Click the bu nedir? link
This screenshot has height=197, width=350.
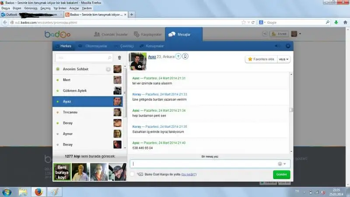click(189, 174)
